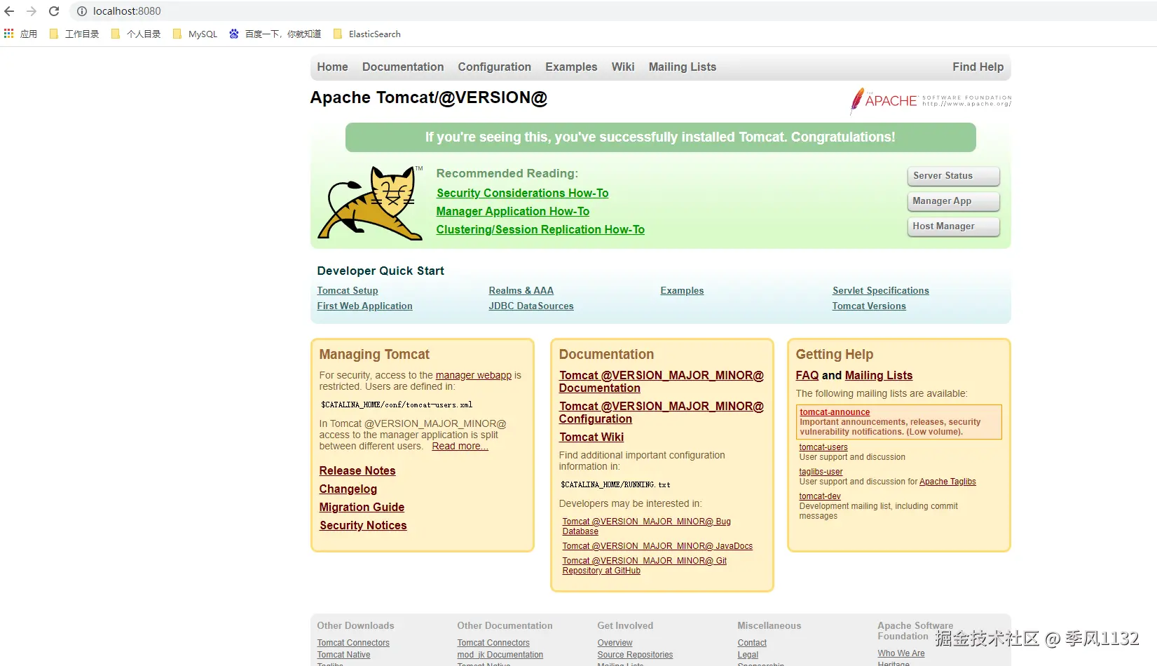Open Mailing Lists in the top navigation

click(683, 67)
